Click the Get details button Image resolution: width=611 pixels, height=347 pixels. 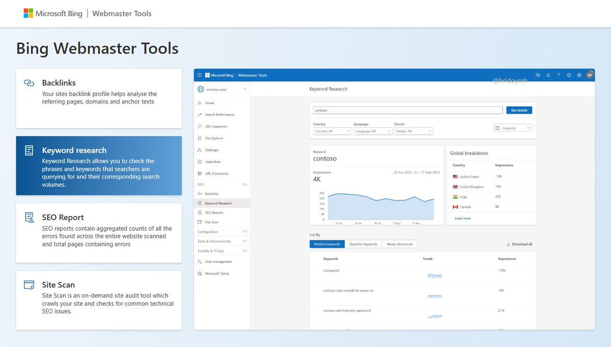tap(519, 110)
